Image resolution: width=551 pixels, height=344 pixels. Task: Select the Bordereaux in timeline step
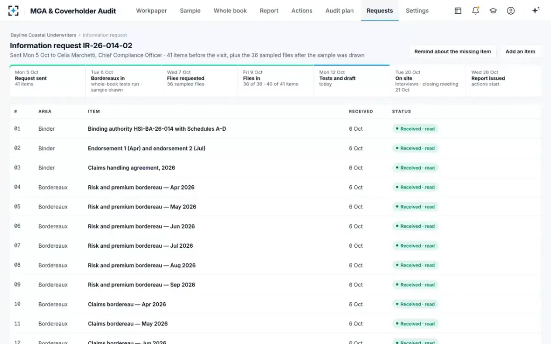pyautogui.click(x=124, y=81)
